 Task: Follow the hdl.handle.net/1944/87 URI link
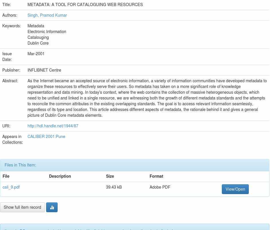click(x=53, y=126)
